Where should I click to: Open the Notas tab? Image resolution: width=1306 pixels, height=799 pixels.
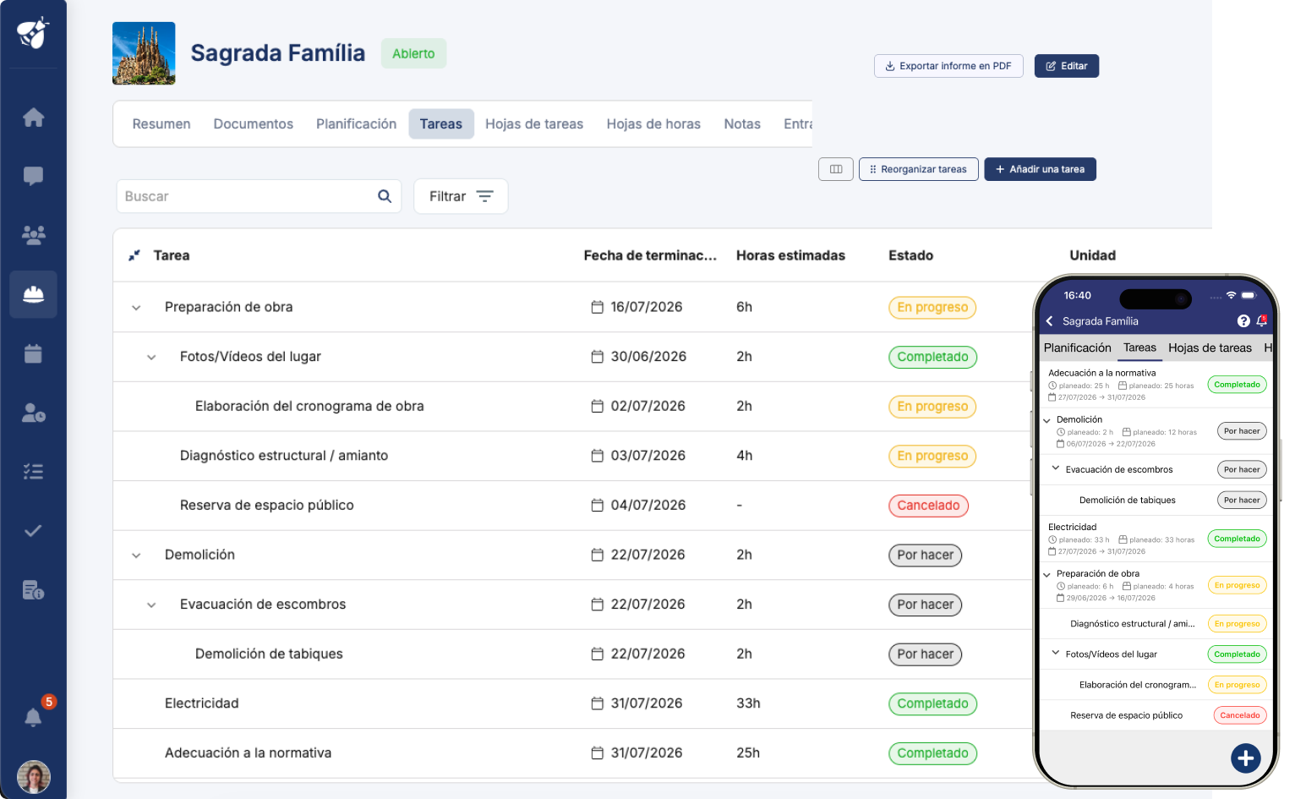[742, 124]
